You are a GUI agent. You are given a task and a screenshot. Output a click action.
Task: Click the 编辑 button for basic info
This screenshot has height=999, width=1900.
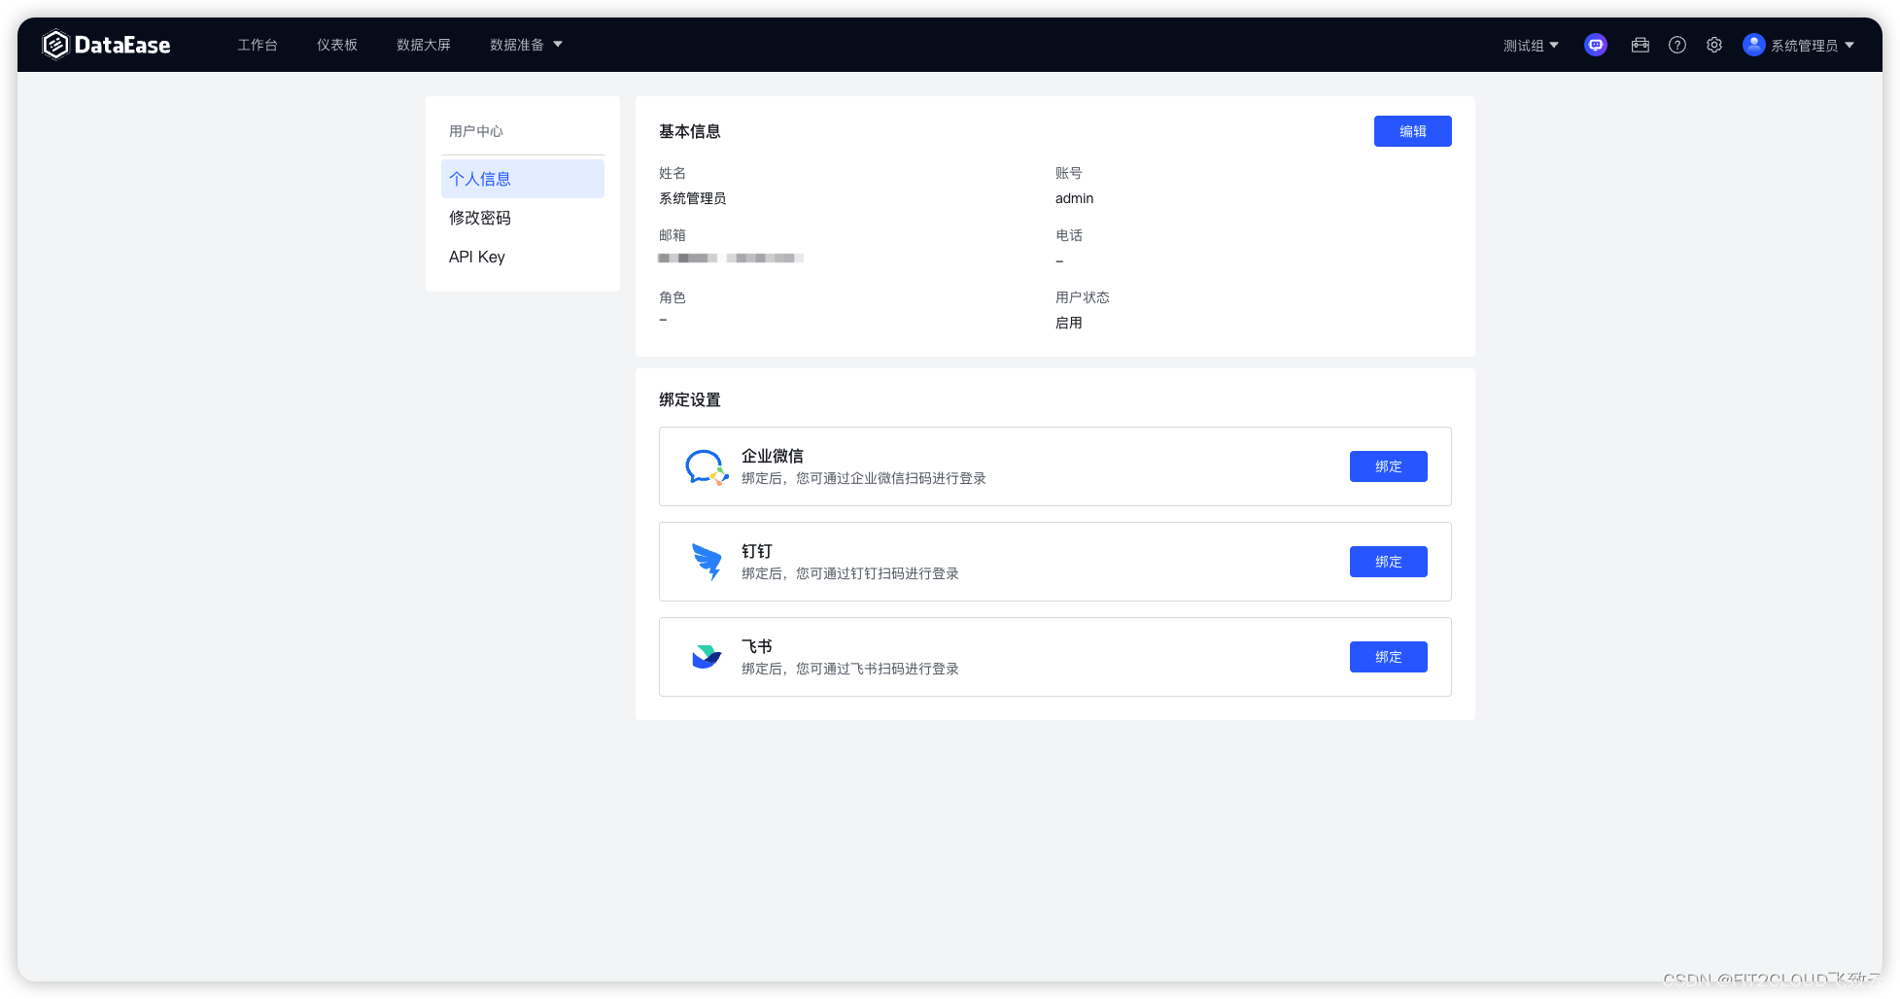(1412, 131)
